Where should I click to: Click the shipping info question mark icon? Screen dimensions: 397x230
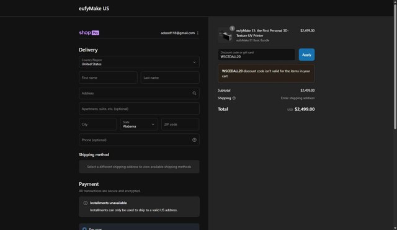click(x=234, y=98)
